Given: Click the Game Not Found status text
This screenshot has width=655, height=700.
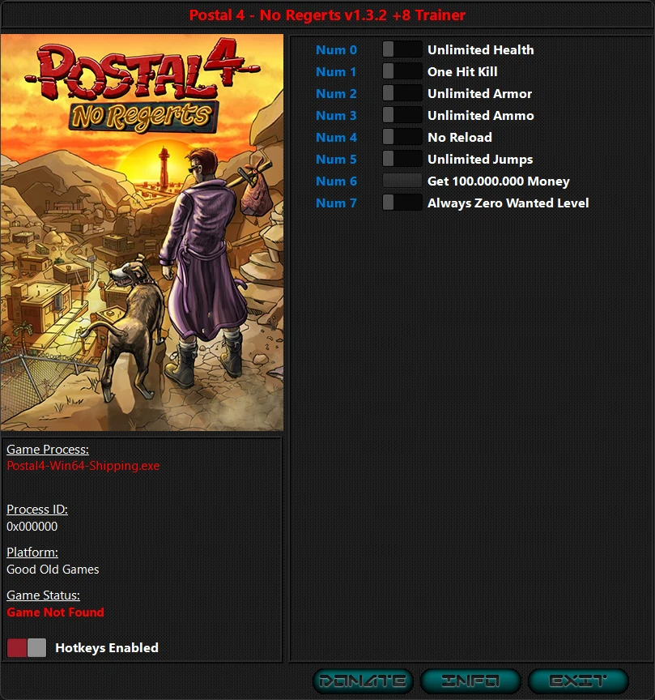Looking at the screenshot, I should point(55,612).
